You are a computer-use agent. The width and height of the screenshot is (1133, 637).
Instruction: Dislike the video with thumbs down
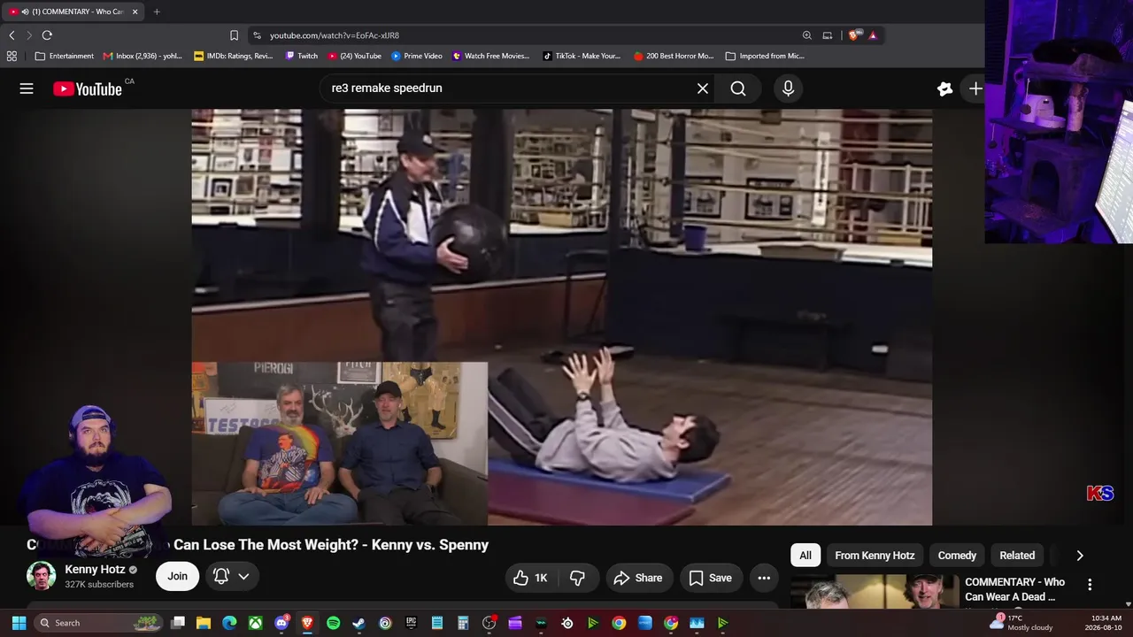point(578,578)
